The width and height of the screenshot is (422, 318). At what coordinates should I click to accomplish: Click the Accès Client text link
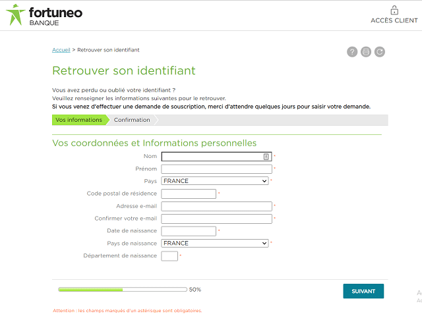394,20
